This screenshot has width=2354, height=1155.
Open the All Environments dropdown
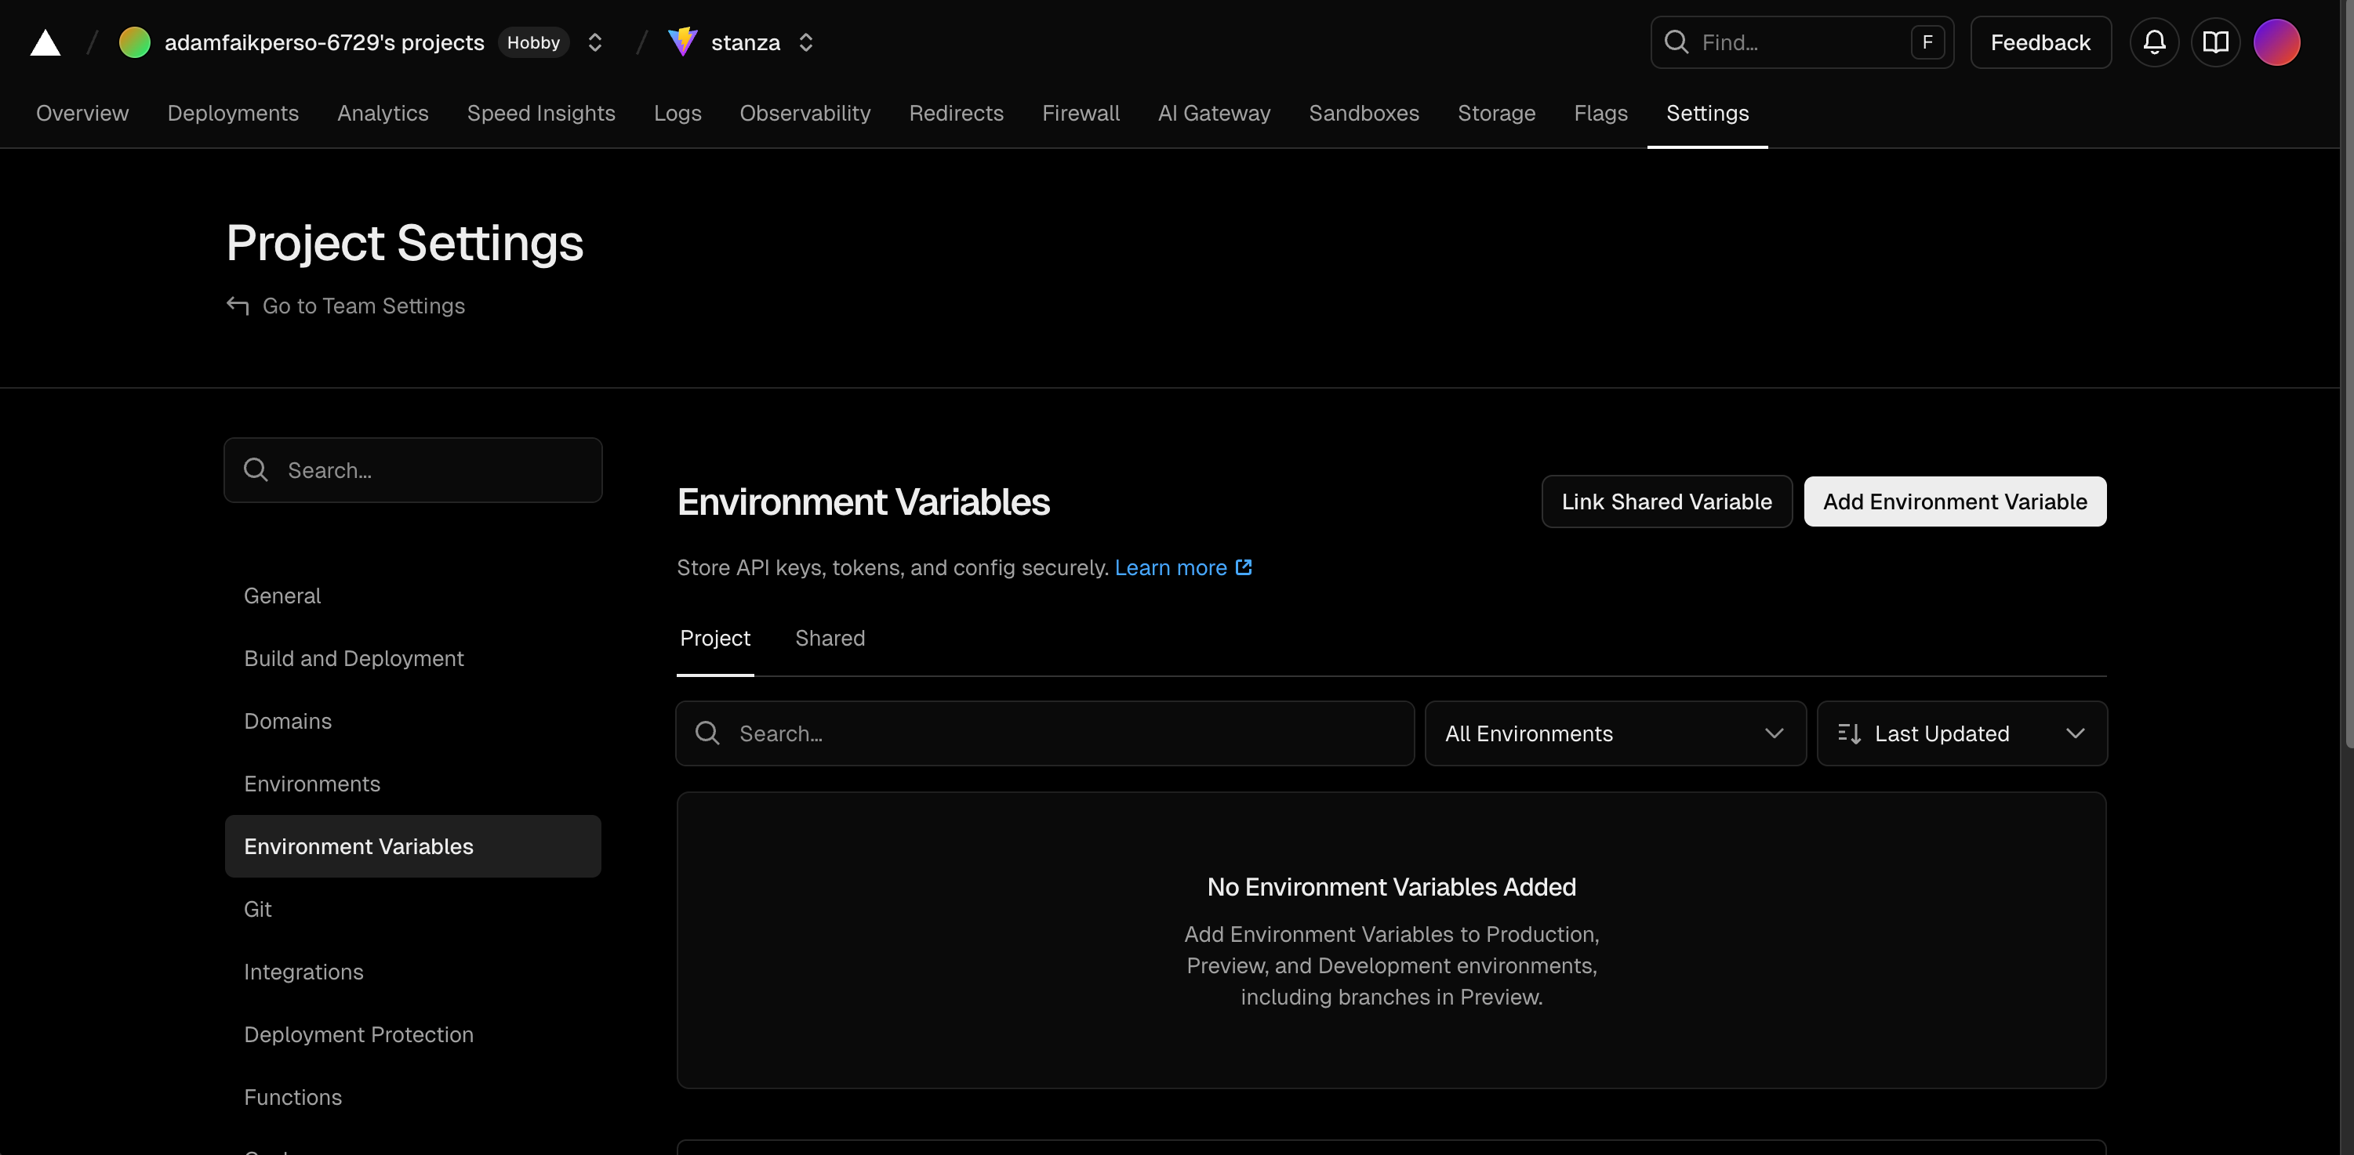click(x=1615, y=733)
